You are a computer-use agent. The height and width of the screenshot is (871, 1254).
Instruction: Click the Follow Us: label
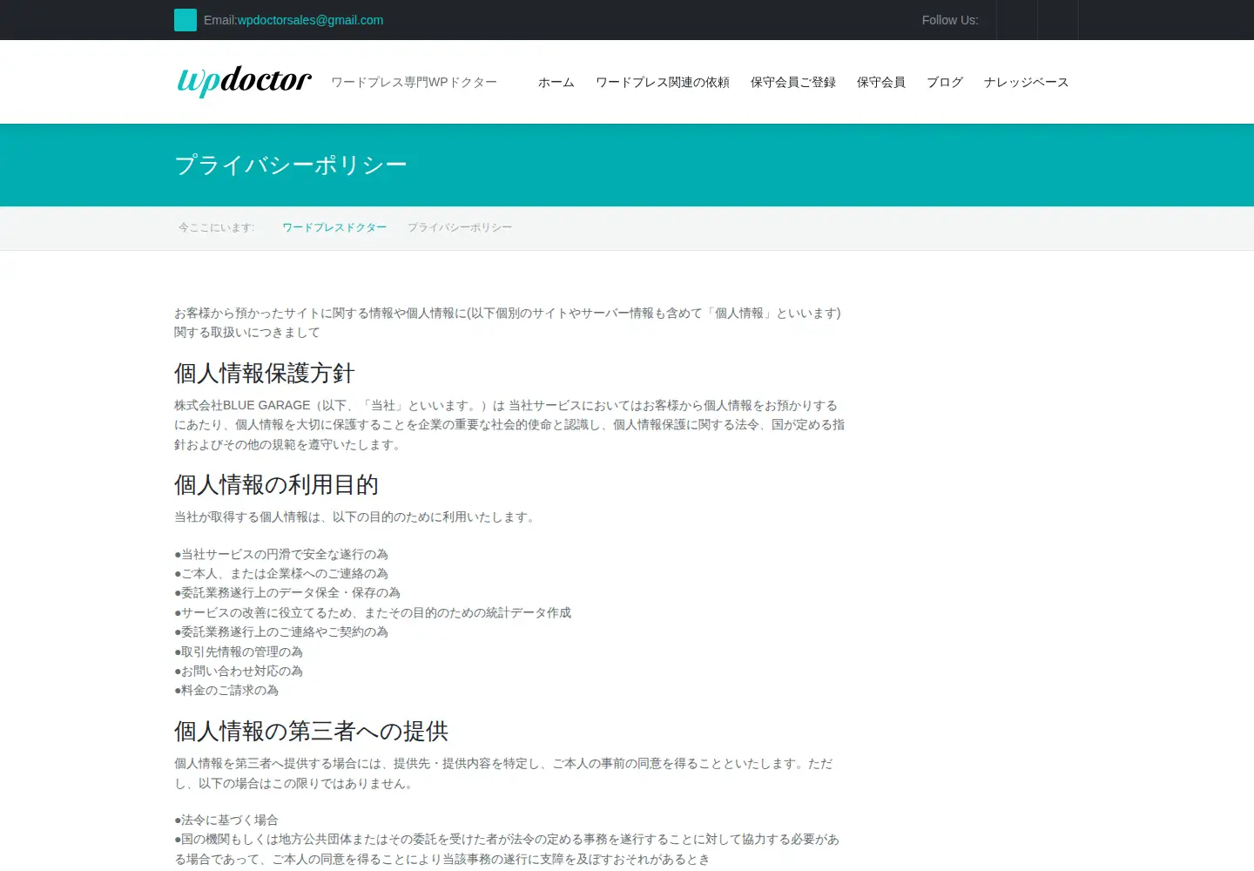(950, 20)
